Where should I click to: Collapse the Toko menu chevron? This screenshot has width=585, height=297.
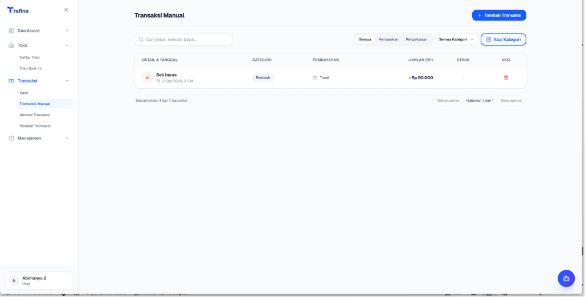pos(67,45)
